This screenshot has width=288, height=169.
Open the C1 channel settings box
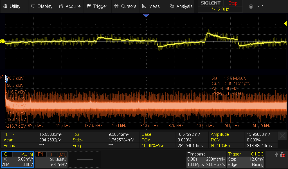tap(17, 159)
